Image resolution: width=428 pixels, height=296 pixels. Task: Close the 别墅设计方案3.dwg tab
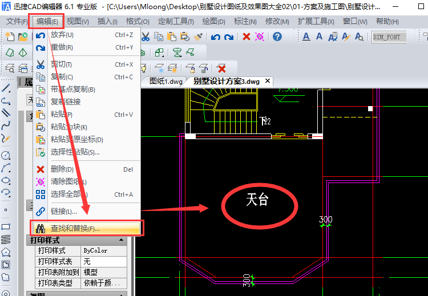tap(268, 81)
